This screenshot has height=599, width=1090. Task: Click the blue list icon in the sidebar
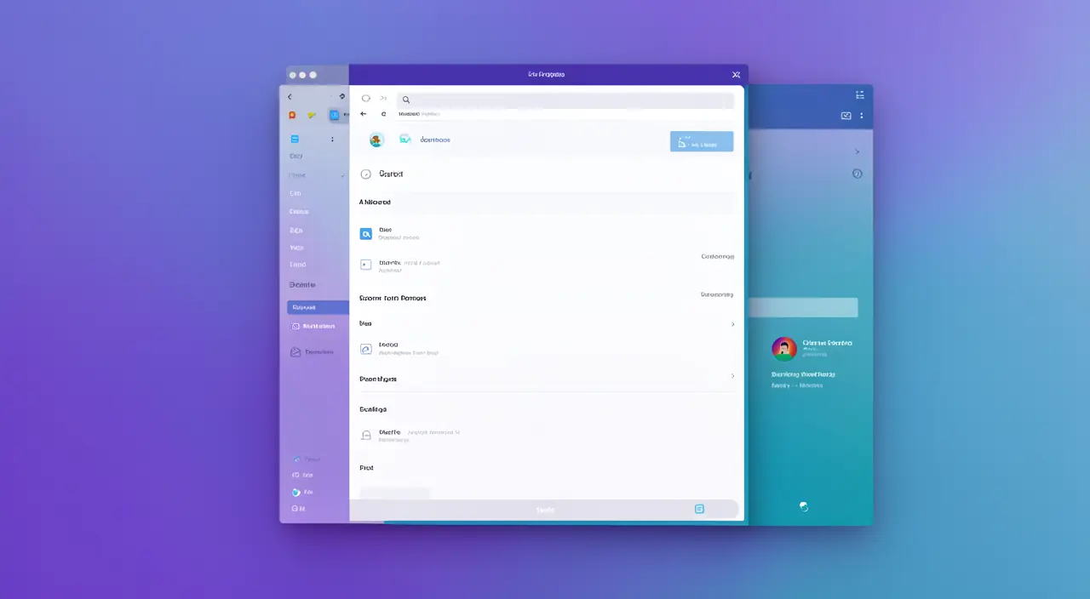[x=295, y=139]
